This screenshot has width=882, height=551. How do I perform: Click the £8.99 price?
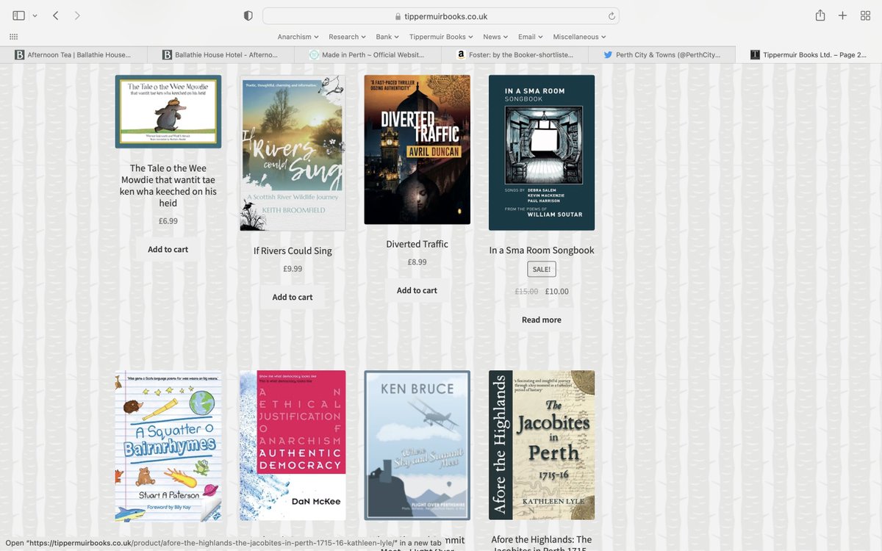click(x=417, y=262)
